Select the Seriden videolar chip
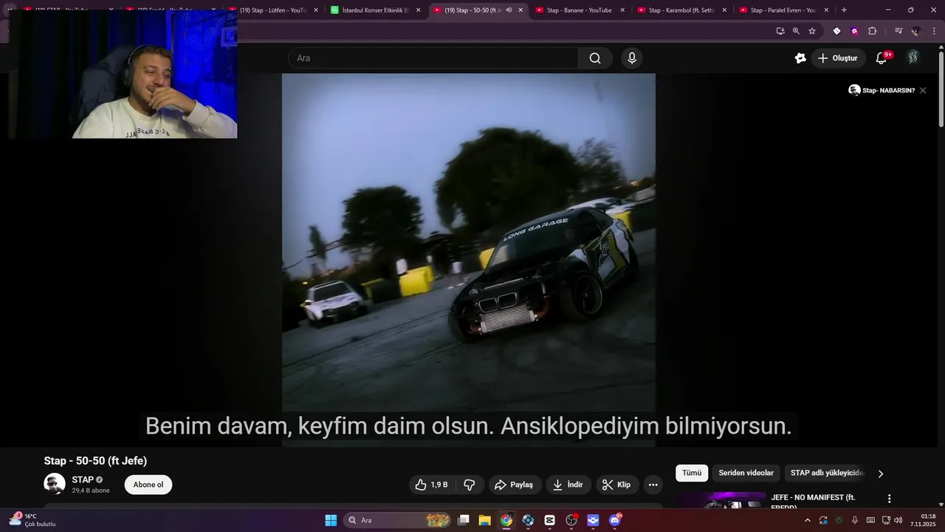The height and width of the screenshot is (532, 945). pos(746,473)
